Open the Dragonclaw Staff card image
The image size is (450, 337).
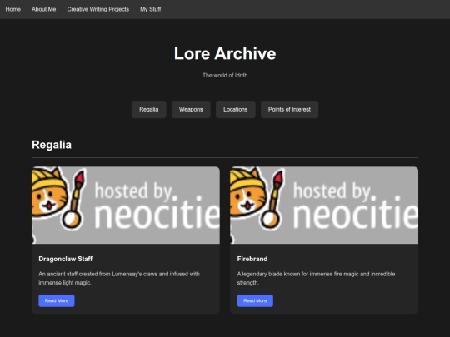click(x=126, y=206)
